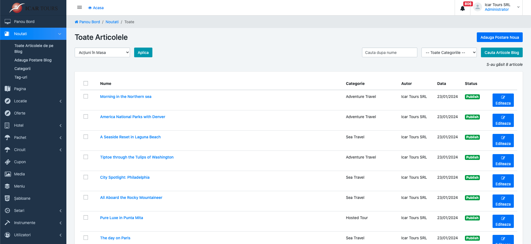Open Categorii in the Noutati submenu
Viewport: 531px width, 244px height.
click(x=22, y=69)
